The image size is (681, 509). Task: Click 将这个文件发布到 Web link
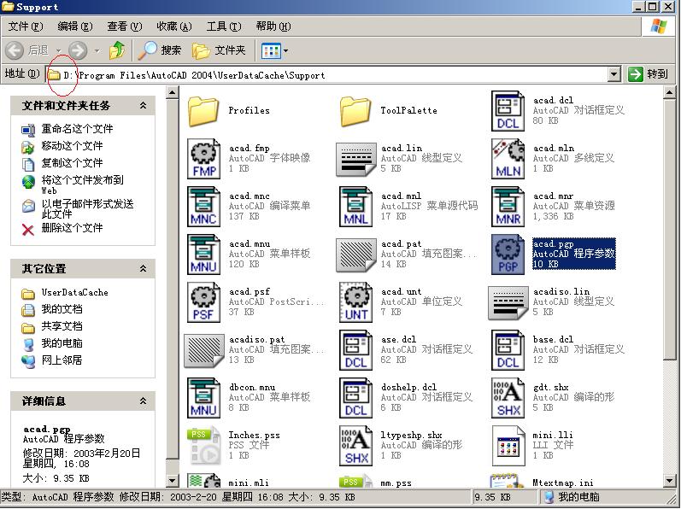click(83, 184)
